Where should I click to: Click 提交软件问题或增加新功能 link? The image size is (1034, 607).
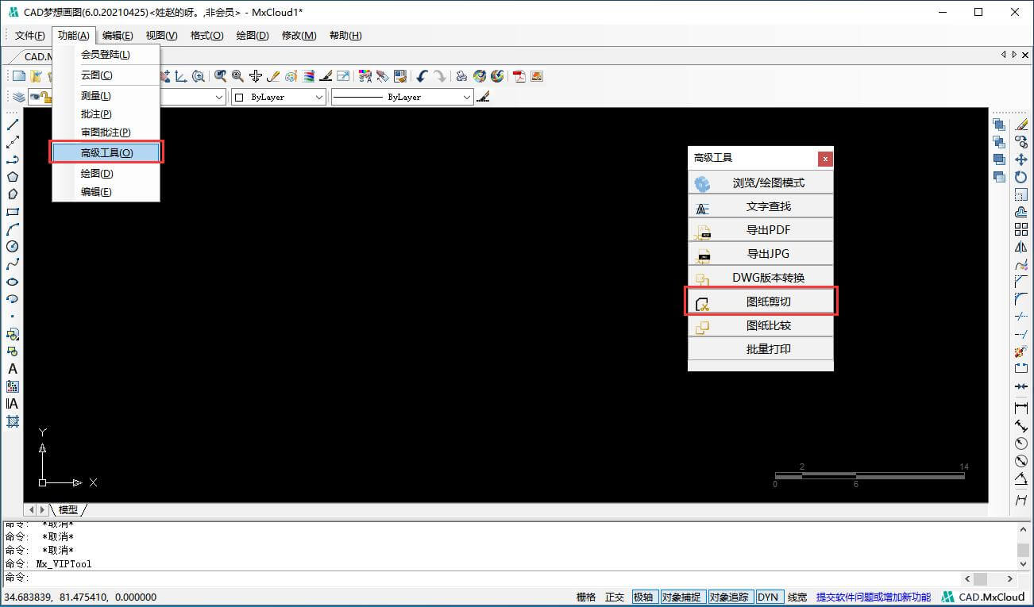tap(874, 597)
